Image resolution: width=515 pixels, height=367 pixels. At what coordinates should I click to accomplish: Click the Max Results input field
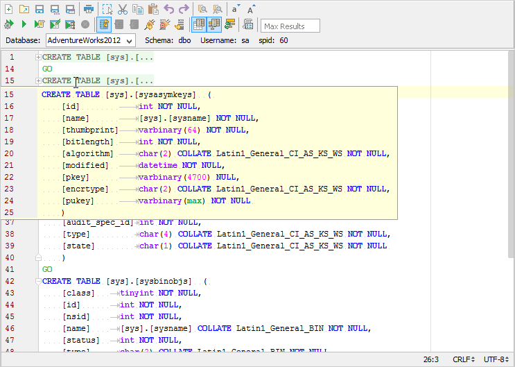tap(290, 26)
